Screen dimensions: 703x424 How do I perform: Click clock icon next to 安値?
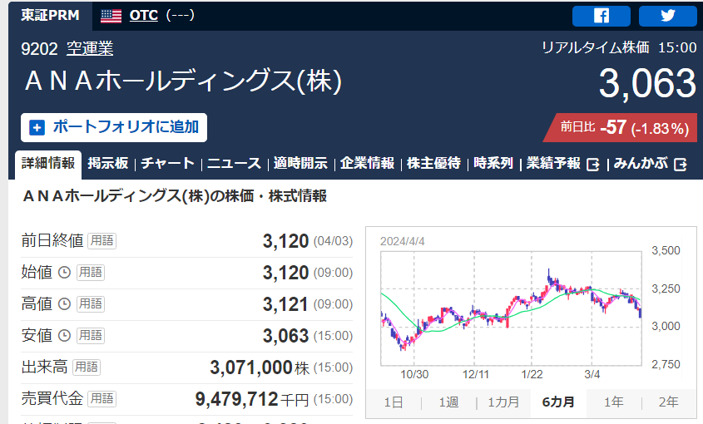pyautogui.click(x=65, y=335)
